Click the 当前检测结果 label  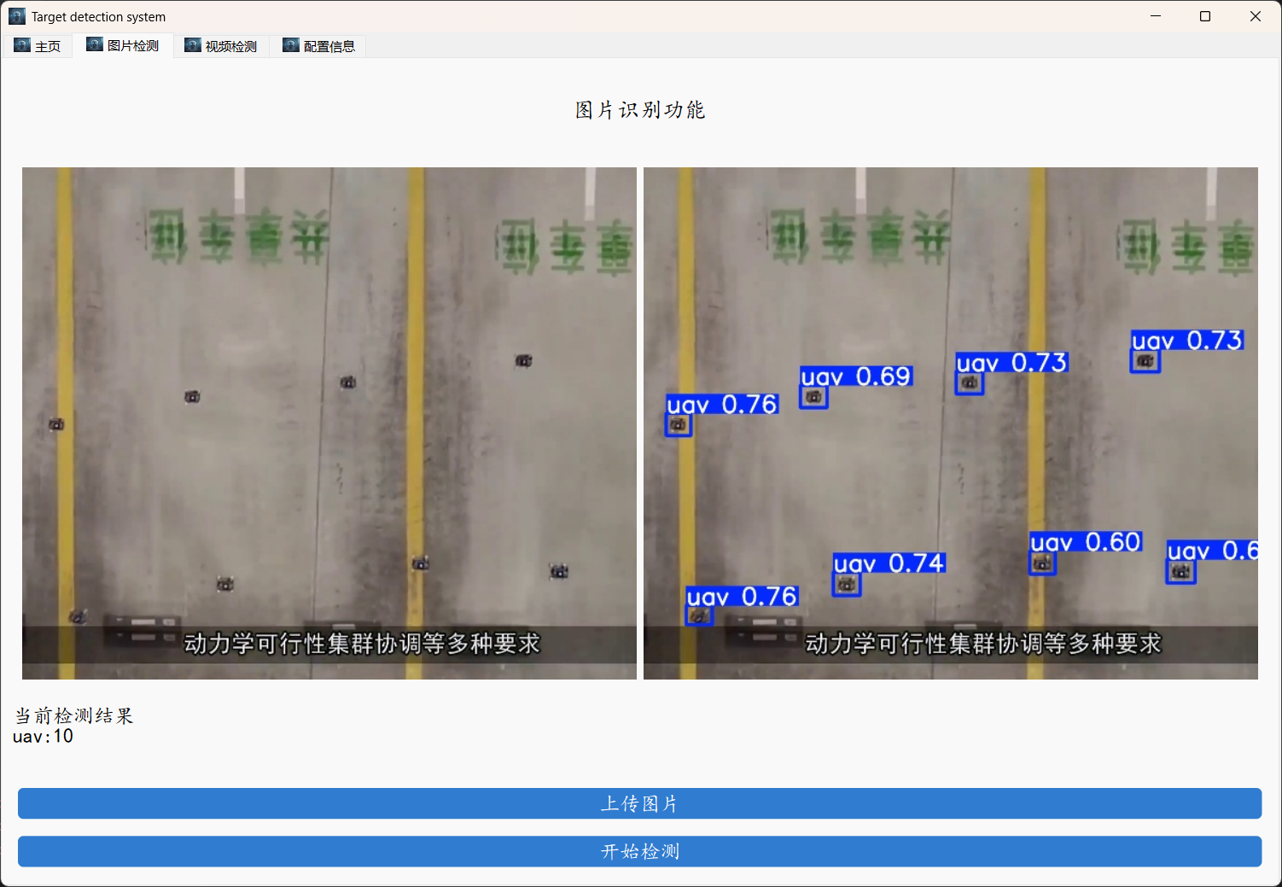pyautogui.click(x=74, y=715)
